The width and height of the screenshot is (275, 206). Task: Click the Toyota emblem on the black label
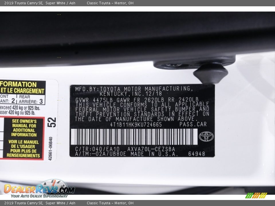point(206,136)
